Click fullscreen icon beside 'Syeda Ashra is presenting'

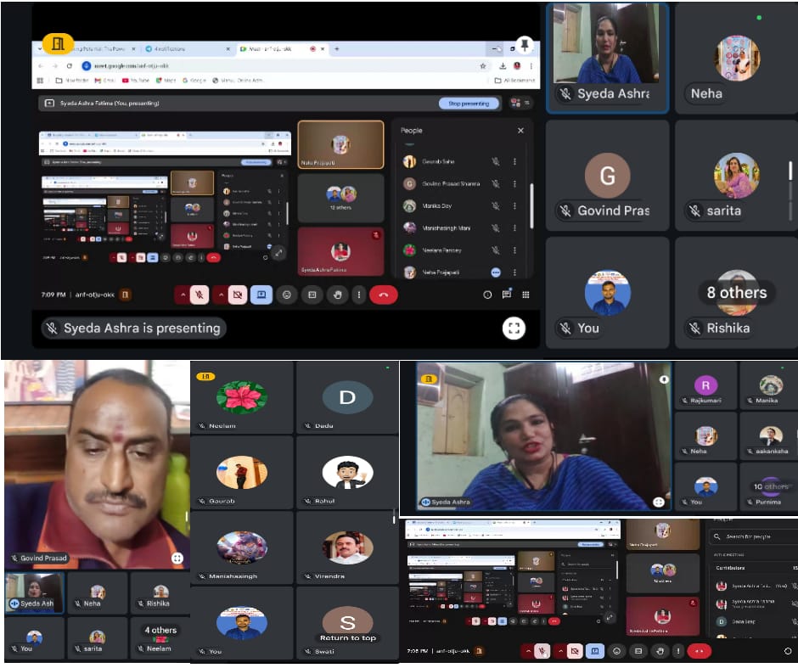coord(514,328)
